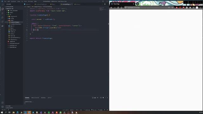Image resolution: width=203 pixels, height=114 pixels.
Task: Switch to the Problems panel tab
Action: (43, 98)
